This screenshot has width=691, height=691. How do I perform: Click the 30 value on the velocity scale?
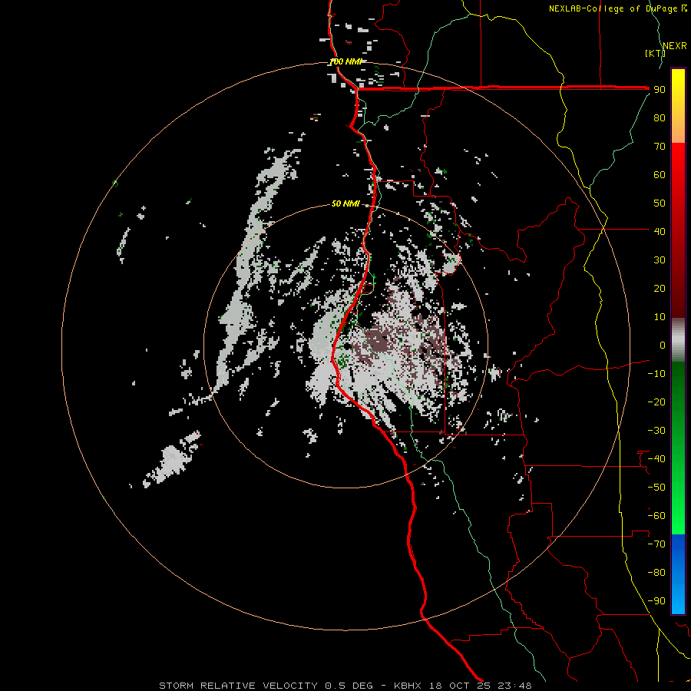coord(660,260)
